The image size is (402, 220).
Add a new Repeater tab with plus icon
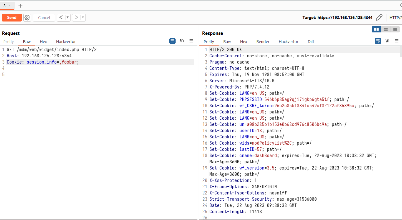pyautogui.click(x=21, y=6)
